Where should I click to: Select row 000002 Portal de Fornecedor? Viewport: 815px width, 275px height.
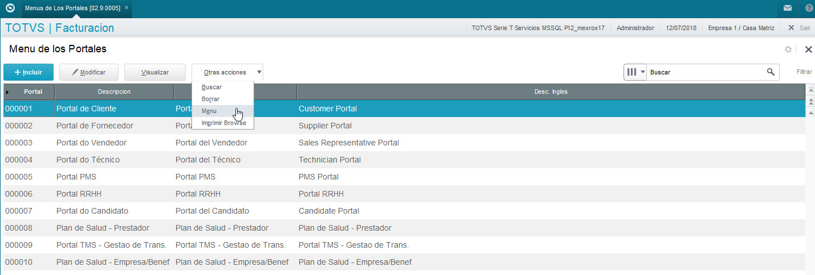click(x=404, y=126)
